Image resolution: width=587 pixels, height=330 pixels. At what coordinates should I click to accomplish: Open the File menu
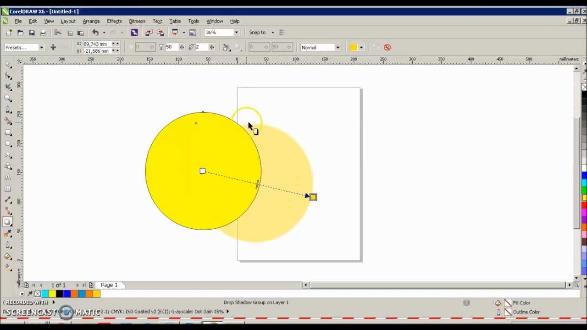[18, 21]
